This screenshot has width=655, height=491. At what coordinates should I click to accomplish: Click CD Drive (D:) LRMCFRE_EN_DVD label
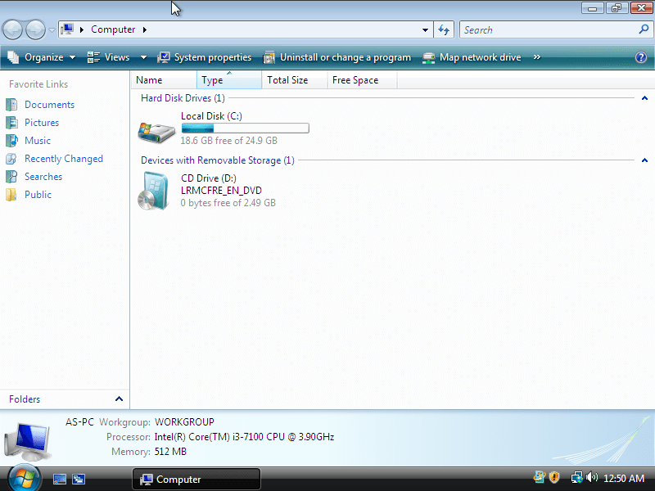221,184
